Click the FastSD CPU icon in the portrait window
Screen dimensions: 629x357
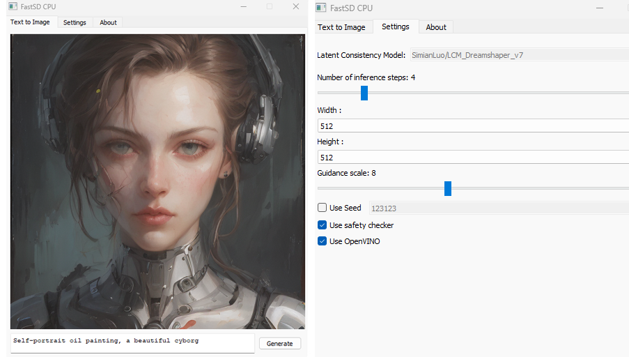[13, 7]
